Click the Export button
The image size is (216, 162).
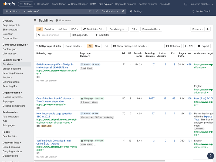(x=203, y=46)
